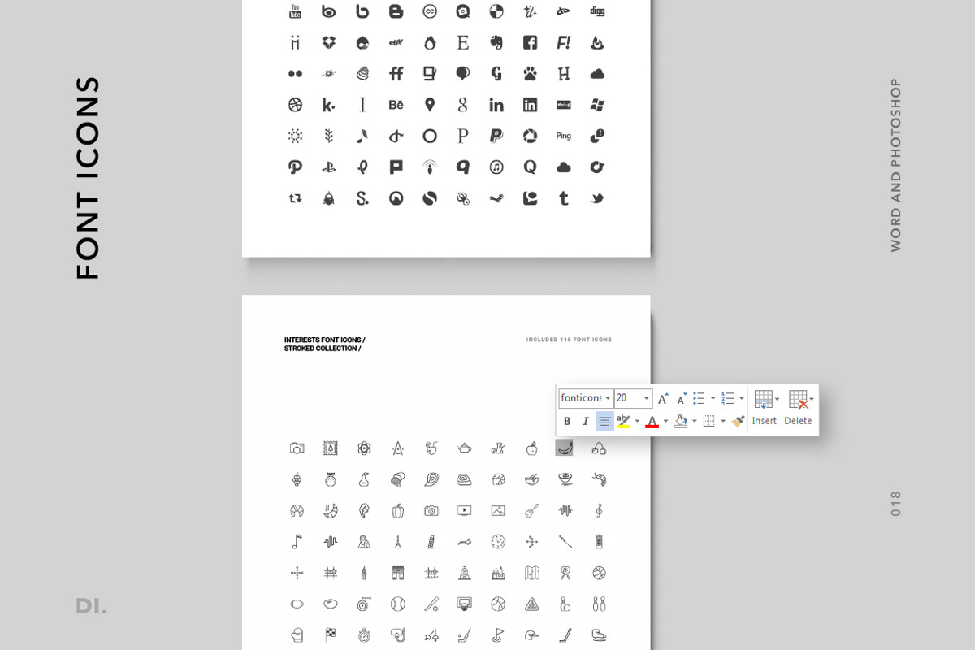975x650 pixels.
Task: Select the Tumblr t icon
Action: tap(564, 198)
